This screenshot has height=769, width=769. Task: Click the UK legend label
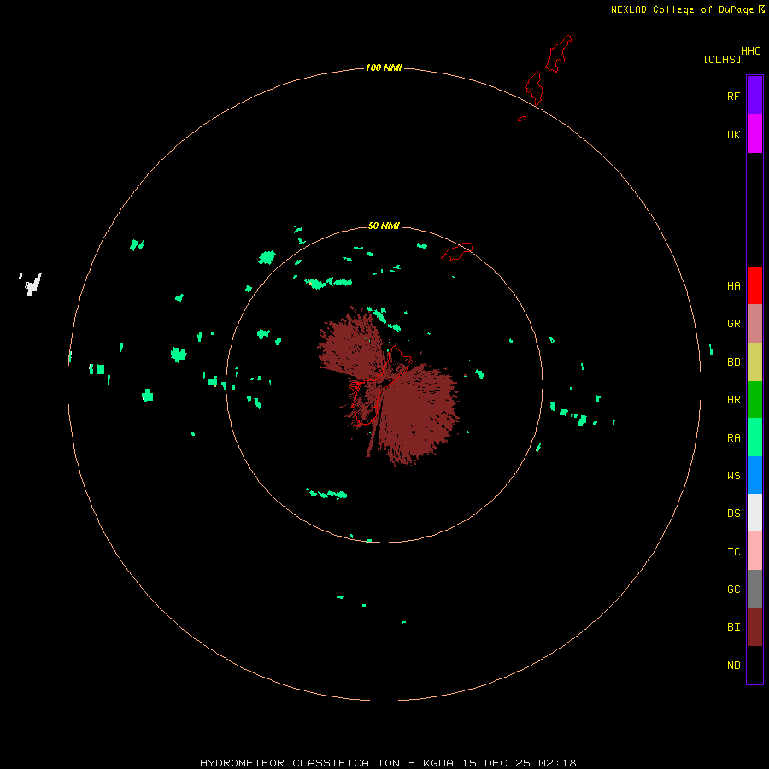[x=733, y=134]
